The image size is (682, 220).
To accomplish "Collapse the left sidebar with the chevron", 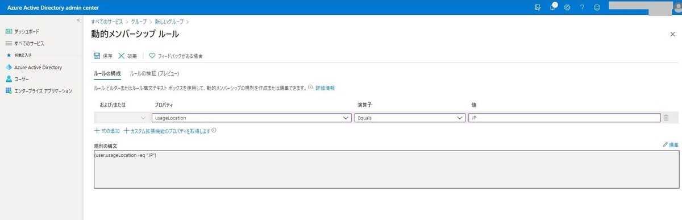I will [x=78, y=20].
